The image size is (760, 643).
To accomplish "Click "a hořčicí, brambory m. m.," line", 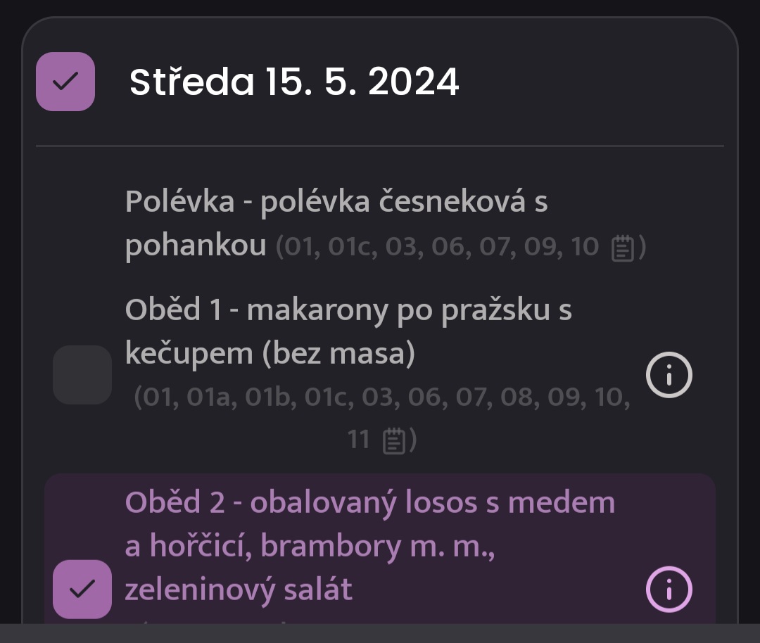I will click(310, 546).
